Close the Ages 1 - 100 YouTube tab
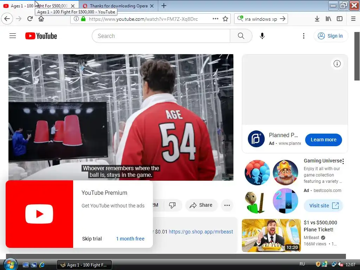360x270 pixels. (x=72, y=6)
